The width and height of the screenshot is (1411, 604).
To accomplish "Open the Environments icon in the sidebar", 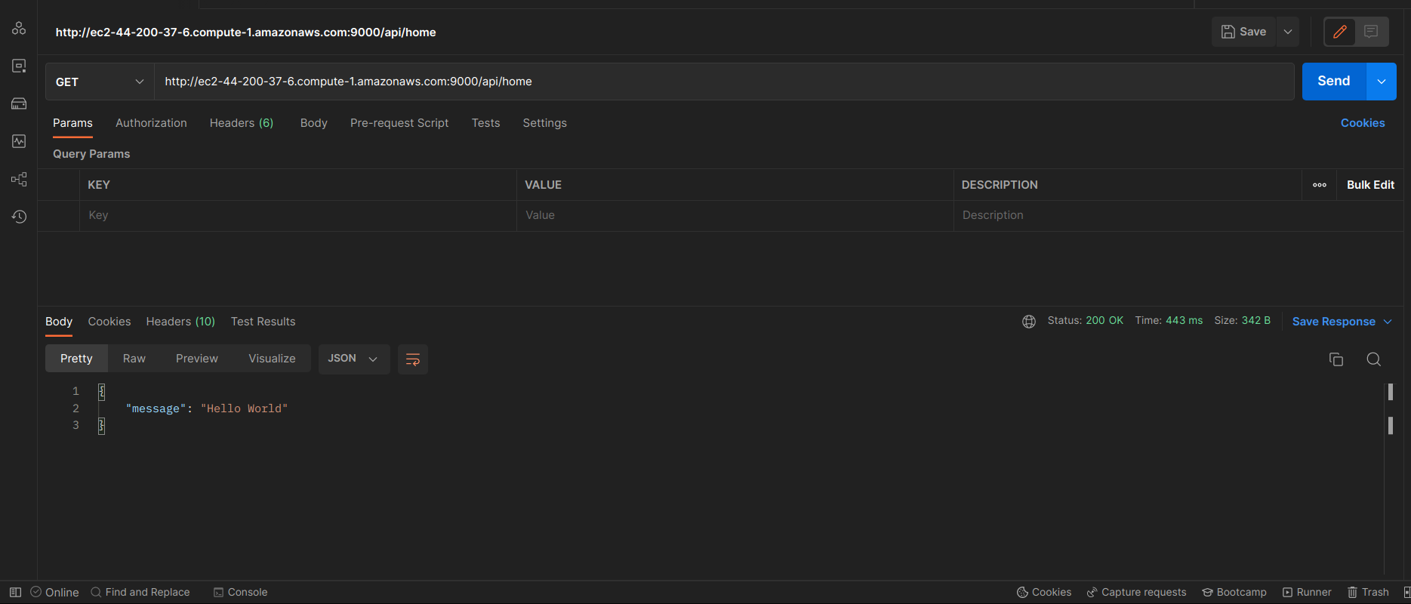I will pyautogui.click(x=19, y=66).
